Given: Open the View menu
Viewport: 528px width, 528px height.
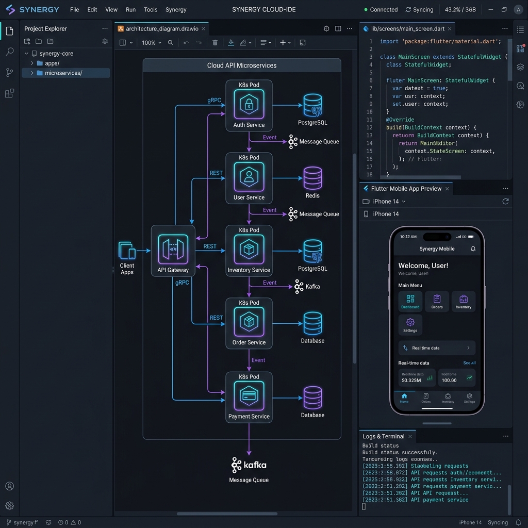Looking at the screenshot, I should [111, 10].
